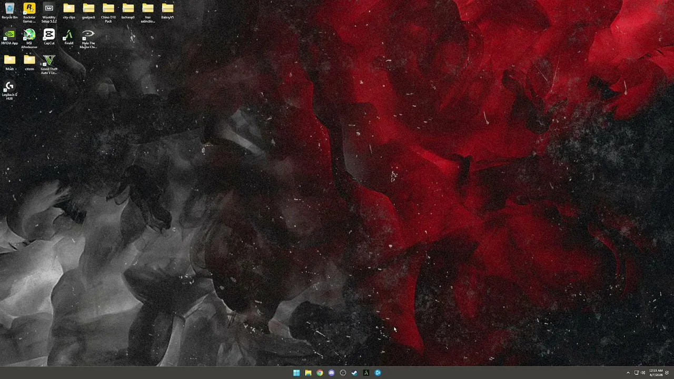Image resolution: width=674 pixels, height=379 pixels.
Task: Select the goatpack folder
Action: 88,11
